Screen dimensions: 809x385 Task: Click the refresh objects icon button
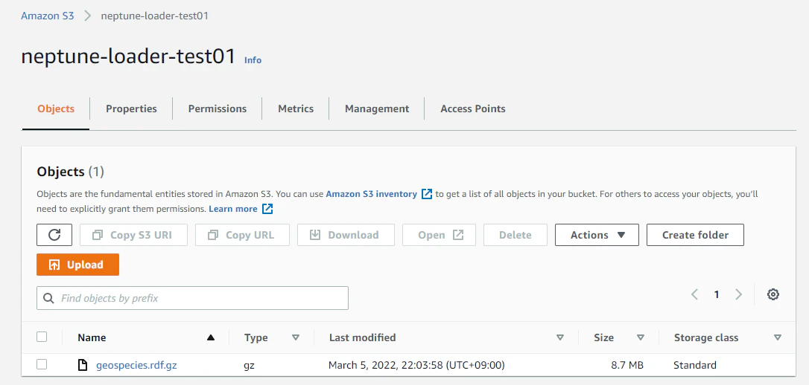point(54,235)
